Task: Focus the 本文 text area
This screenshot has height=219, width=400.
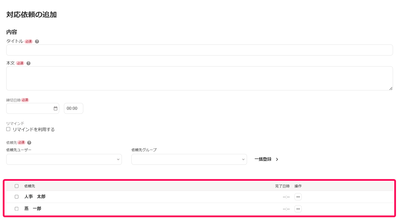Action: click(199, 78)
